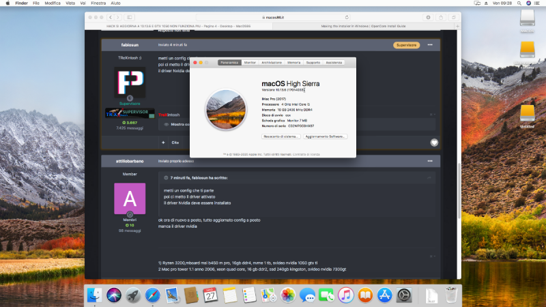The width and height of the screenshot is (546, 307).
Task: Open Finder from the Dock
Action: pyautogui.click(x=94, y=295)
